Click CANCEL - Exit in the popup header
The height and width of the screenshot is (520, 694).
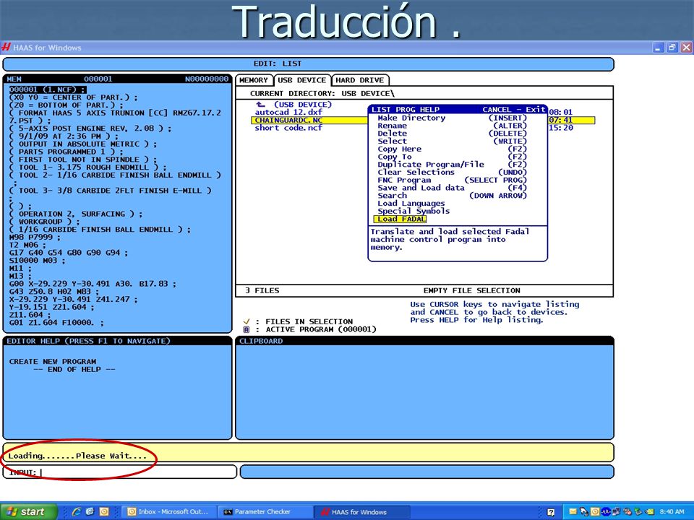point(514,109)
